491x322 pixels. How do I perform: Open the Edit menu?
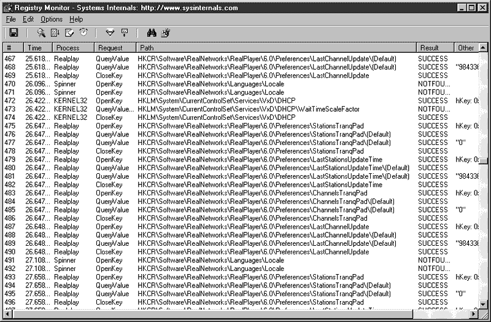click(28, 20)
